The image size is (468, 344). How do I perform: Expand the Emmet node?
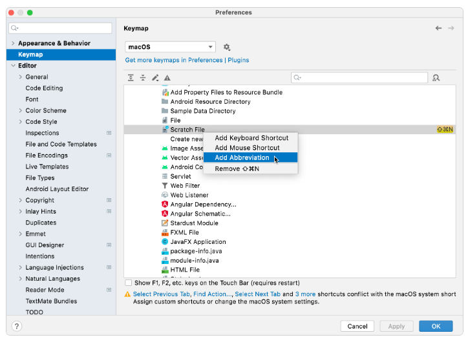pyautogui.click(x=20, y=234)
